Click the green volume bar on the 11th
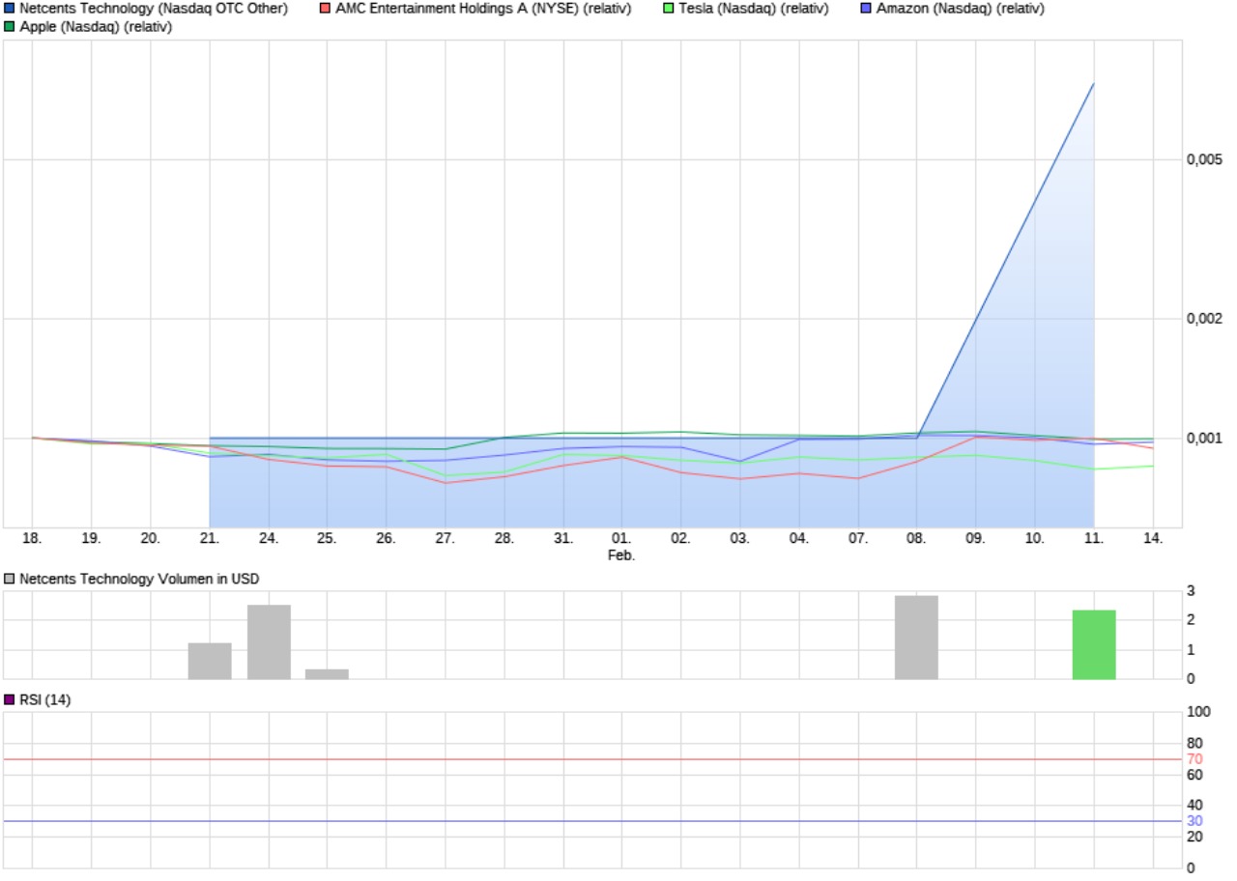 tap(1094, 644)
